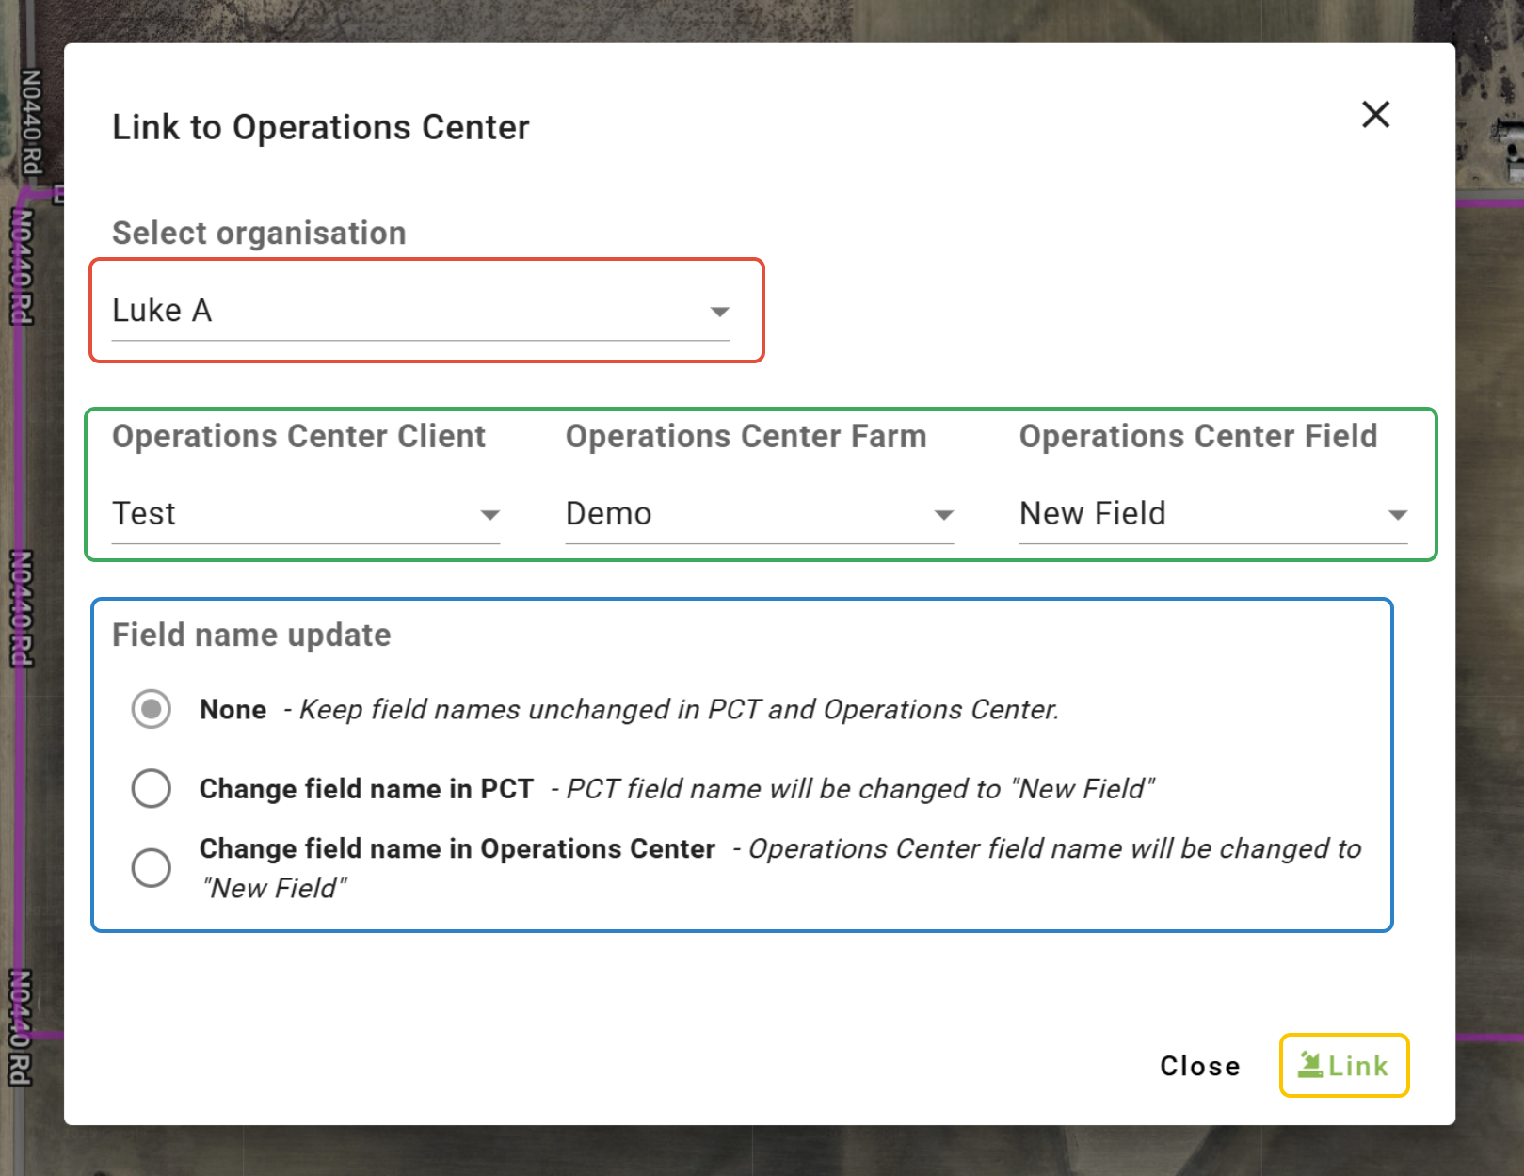Select the None radio option
This screenshot has height=1176, width=1524.
click(152, 709)
